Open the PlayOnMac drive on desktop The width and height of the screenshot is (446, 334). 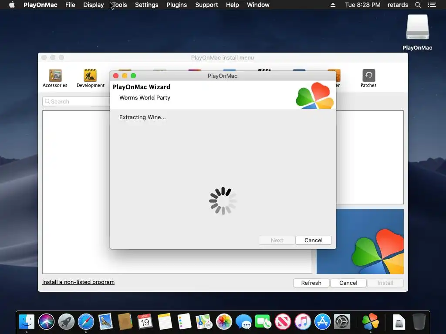417,32
